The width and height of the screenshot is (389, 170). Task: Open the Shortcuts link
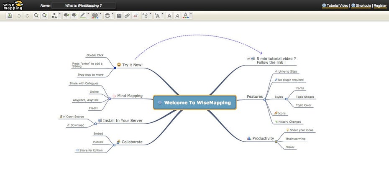(361, 5)
